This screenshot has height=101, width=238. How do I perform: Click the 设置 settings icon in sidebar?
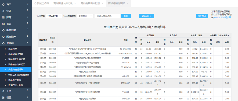[3, 98]
